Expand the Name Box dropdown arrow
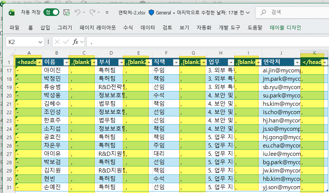This screenshot has height=193, width=329. [x=40, y=42]
